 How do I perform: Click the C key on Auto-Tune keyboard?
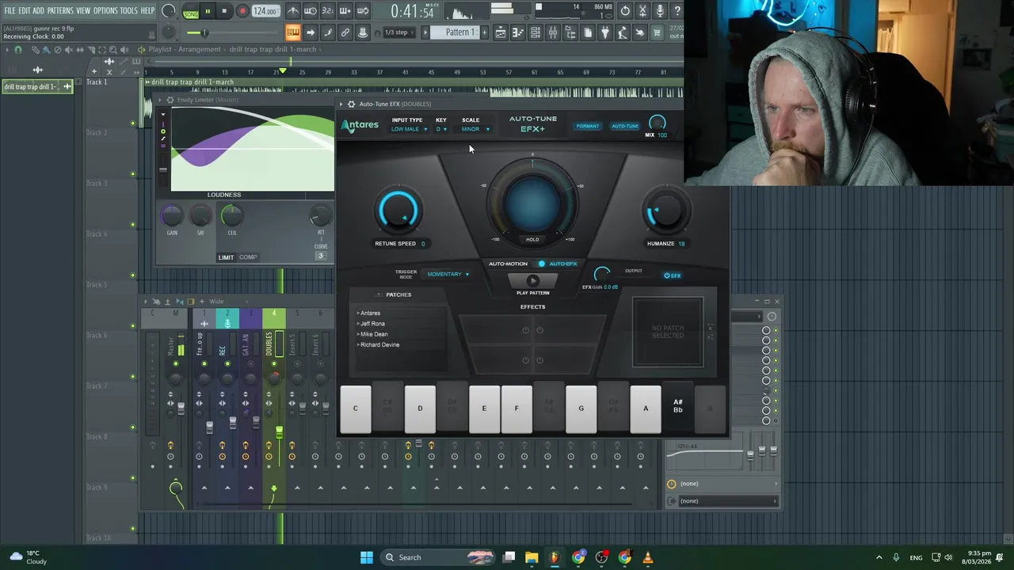(x=355, y=409)
